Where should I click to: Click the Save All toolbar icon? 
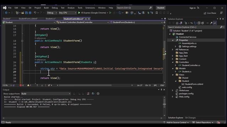tap(30, 13)
